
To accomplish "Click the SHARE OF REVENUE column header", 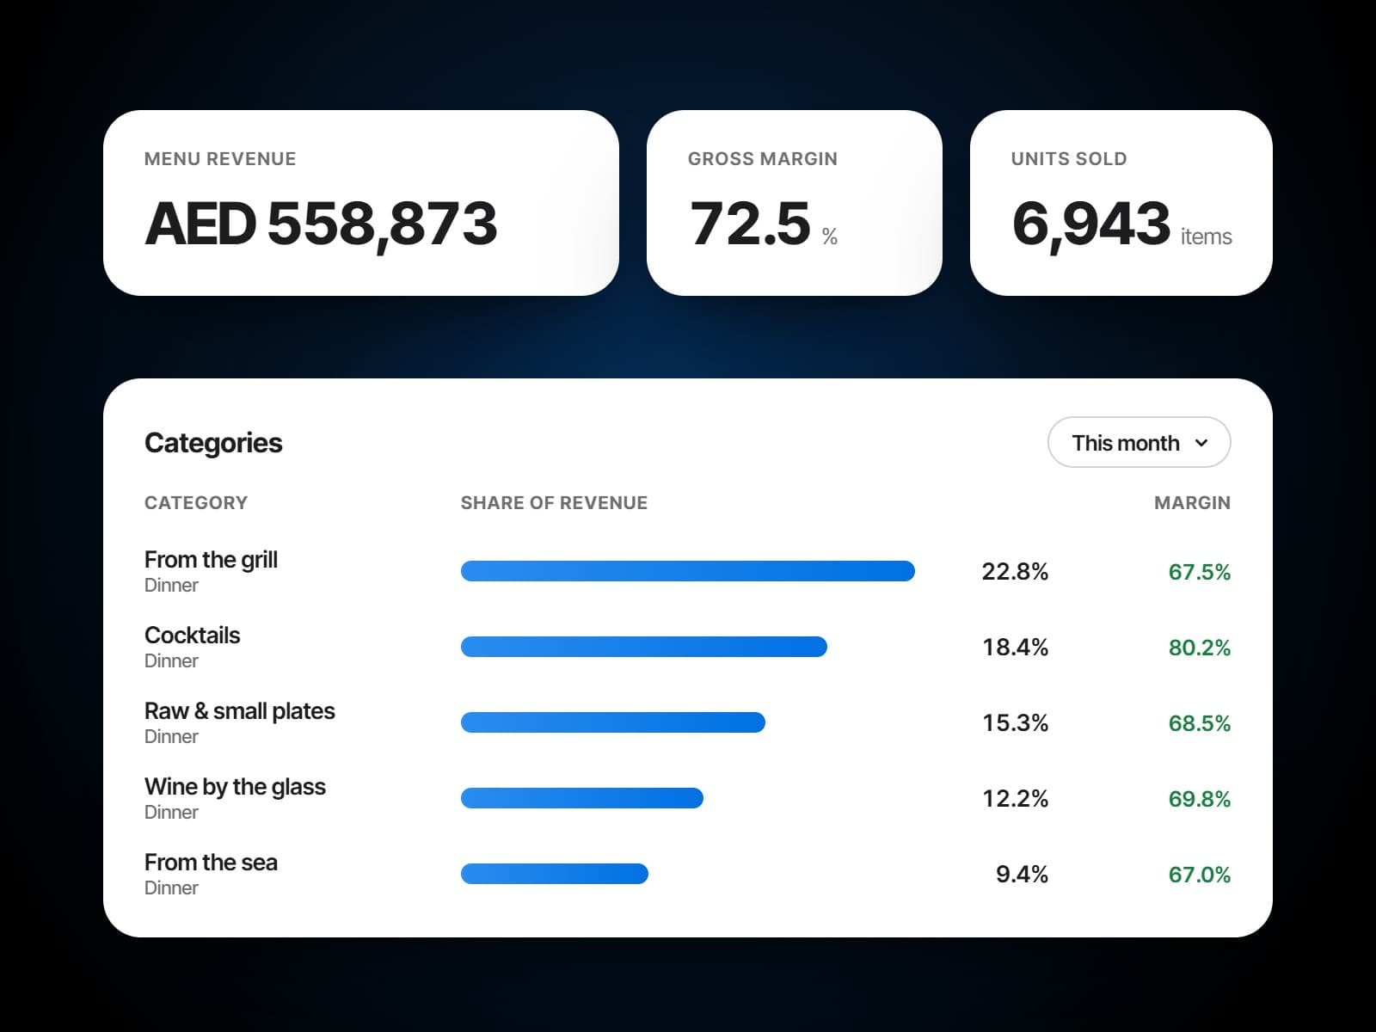I will [554, 502].
